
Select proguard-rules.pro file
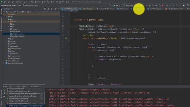coord(18,36)
